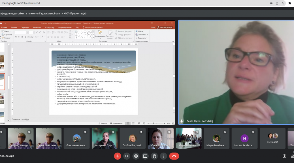Expand the Макет layout dropdown
Screen dimensions: 294x163
pos(6,31)
